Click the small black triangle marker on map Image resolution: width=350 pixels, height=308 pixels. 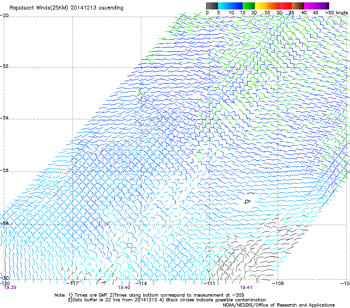(247, 201)
